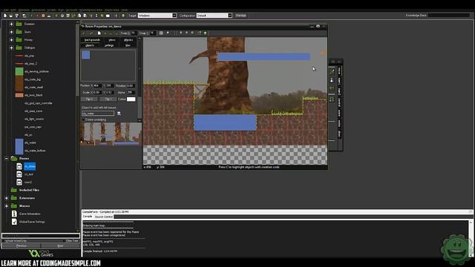Click the Flip Y button

(x=108, y=99)
